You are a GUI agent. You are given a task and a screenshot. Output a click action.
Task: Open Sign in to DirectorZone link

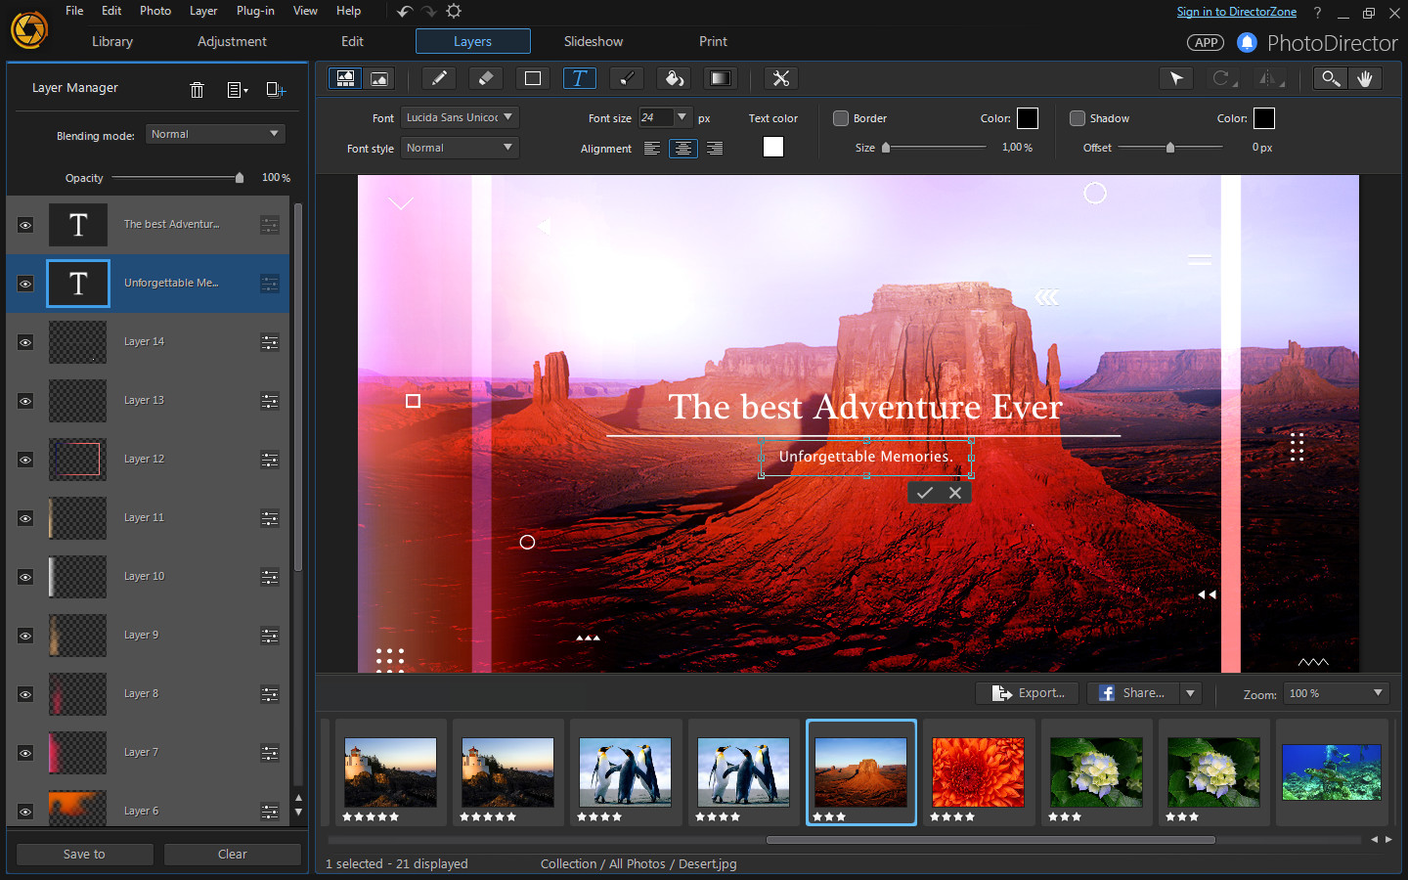(x=1236, y=11)
